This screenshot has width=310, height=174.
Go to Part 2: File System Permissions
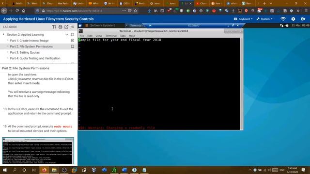[x=31, y=46]
